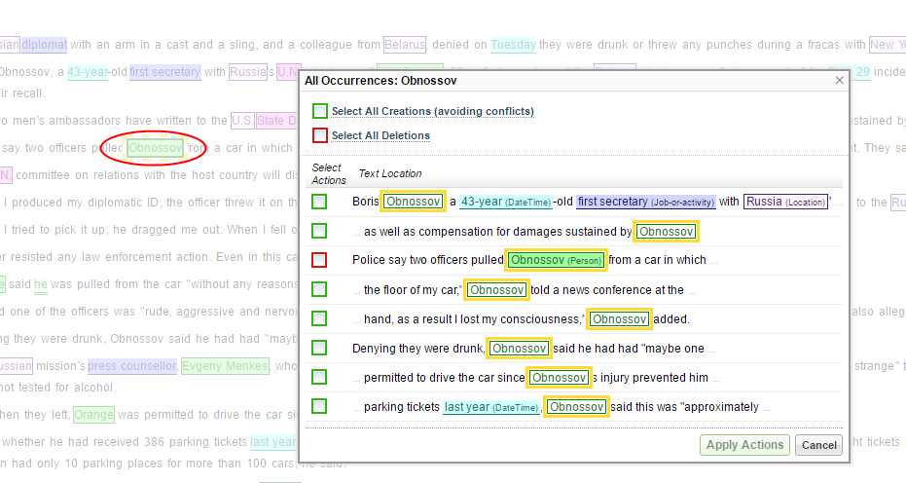Toggle checkbox for 'floor of my car' occurrence
Image resolution: width=906 pixels, height=483 pixels.
pyautogui.click(x=319, y=289)
